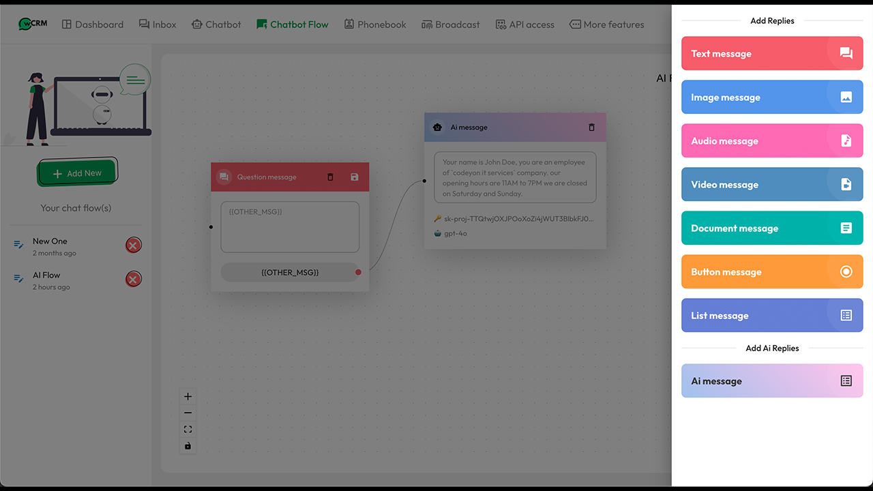
Task: Click the input dot on the Ai message node
Action: [x=424, y=181]
